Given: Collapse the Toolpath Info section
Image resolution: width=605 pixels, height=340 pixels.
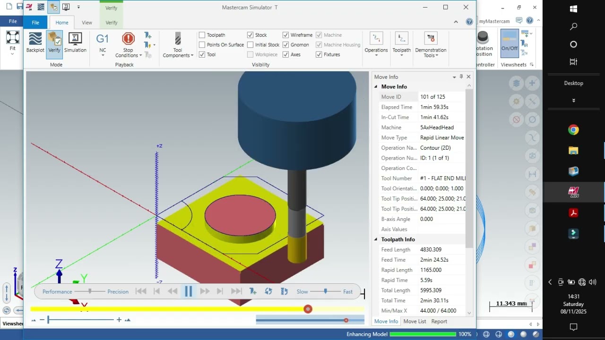Looking at the screenshot, I should point(376,239).
